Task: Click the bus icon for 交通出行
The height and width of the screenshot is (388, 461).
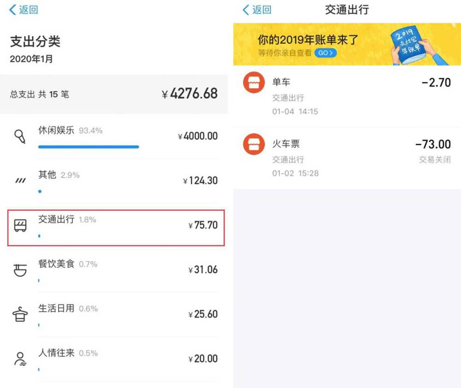Action: [20, 226]
